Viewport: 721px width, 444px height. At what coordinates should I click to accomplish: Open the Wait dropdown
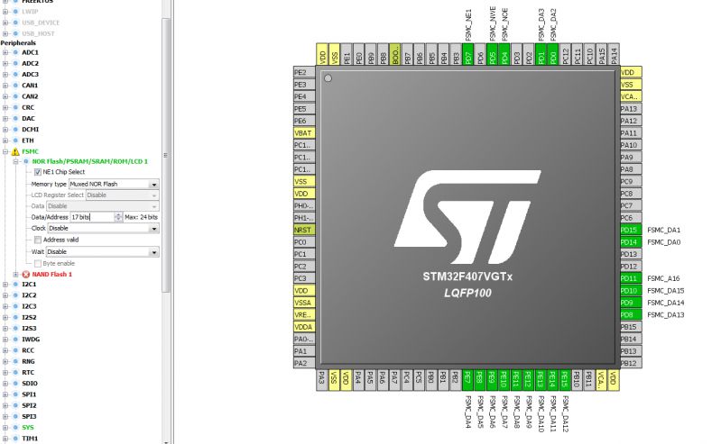pos(154,252)
